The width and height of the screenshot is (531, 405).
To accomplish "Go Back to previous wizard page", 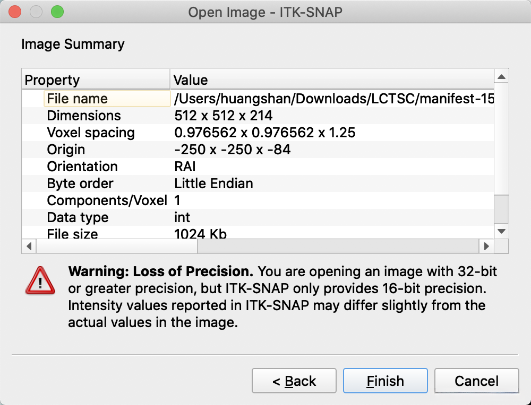I will (294, 381).
